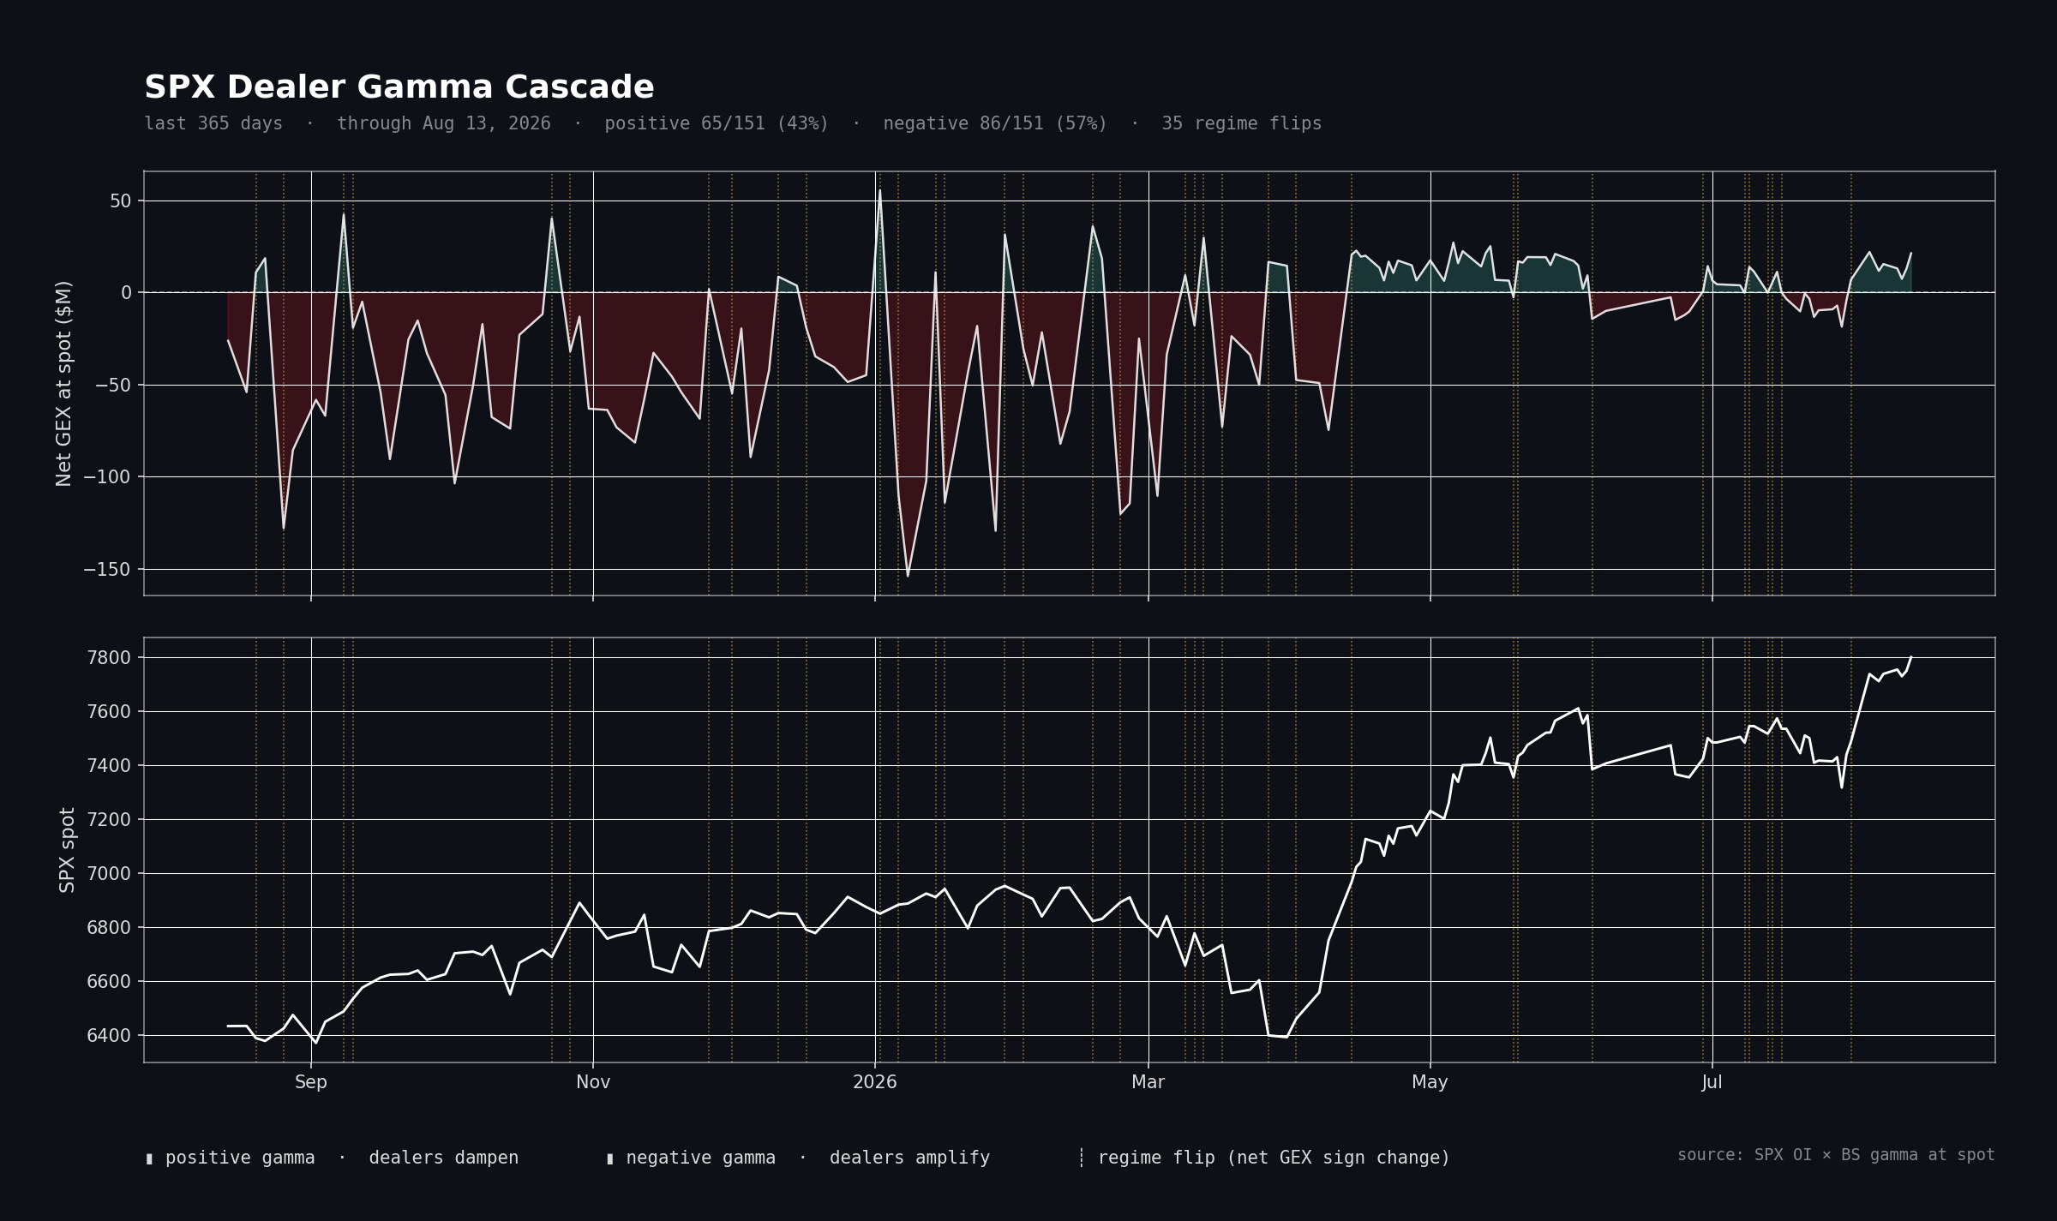The image size is (2057, 1221).
Task: Click the deepest GEX trough near −154 in January
Action: [908, 576]
